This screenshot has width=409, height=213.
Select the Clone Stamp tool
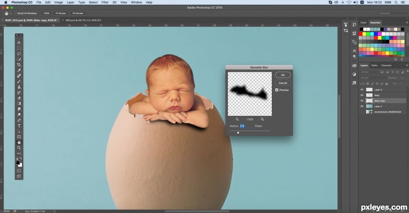(19, 87)
